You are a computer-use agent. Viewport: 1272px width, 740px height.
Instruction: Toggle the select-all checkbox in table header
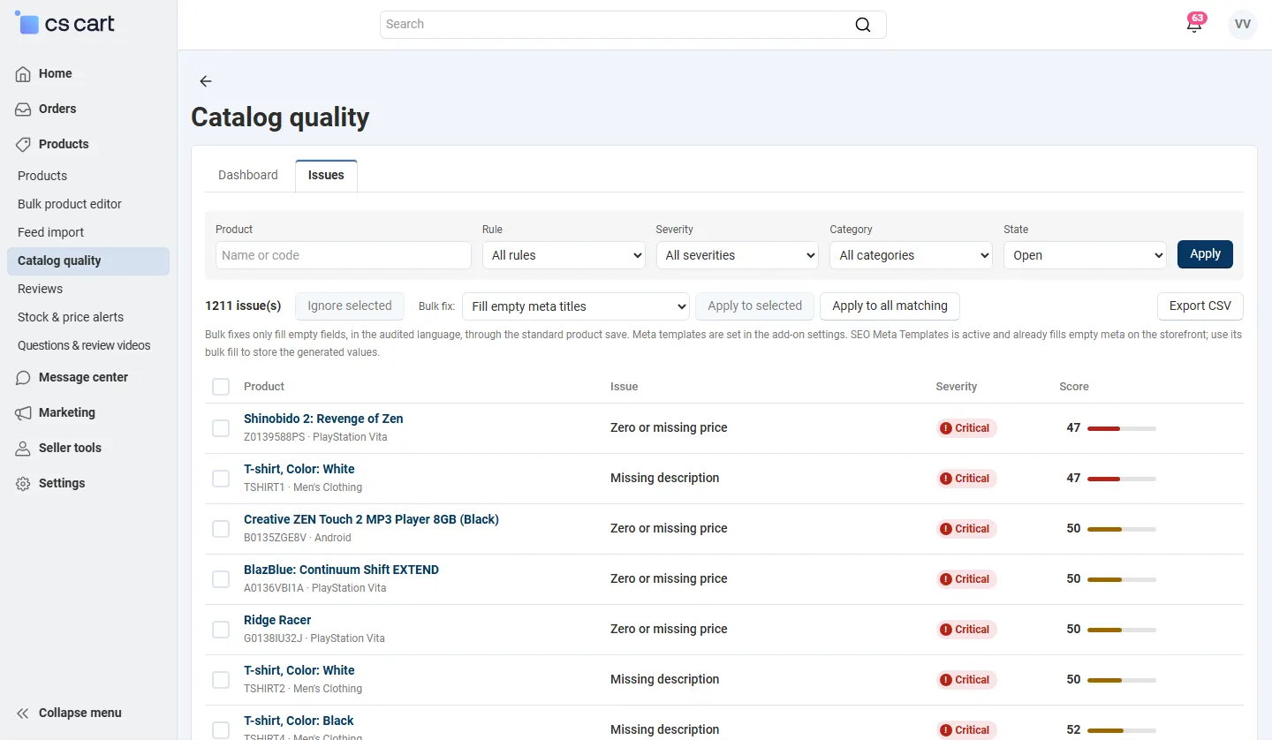pyautogui.click(x=221, y=387)
